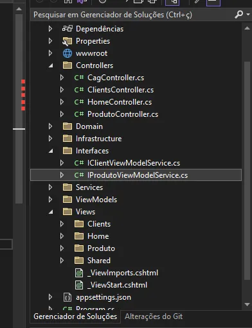Select the ClientsController.cs file name
Screen dimensions: 252x328
(x=120, y=90)
